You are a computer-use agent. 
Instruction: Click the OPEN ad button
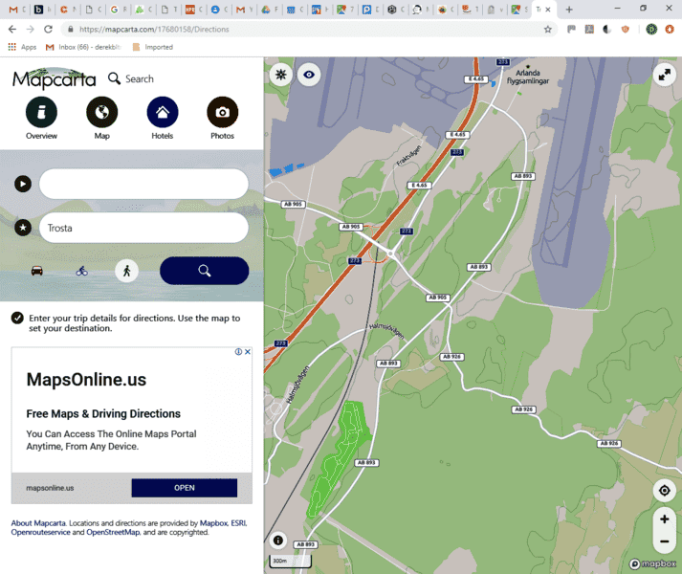(x=184, y=488)
